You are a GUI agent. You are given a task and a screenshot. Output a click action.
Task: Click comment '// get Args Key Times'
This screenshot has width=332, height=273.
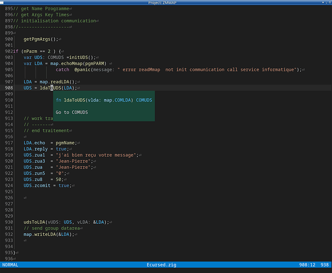(x=41, y=15)
